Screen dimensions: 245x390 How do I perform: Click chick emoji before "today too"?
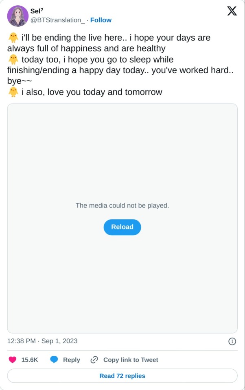pos(13,60)
